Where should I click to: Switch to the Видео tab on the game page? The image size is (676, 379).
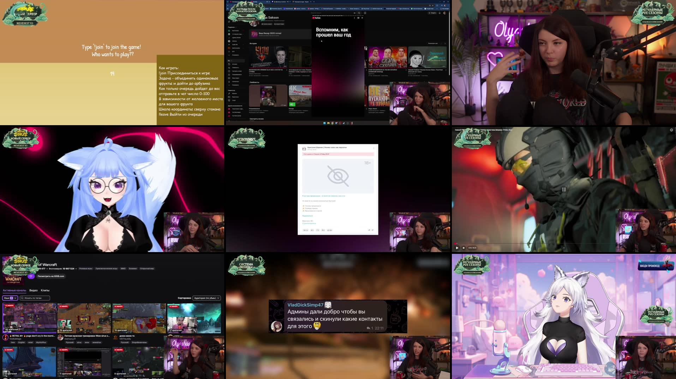(x=34, y=291)
